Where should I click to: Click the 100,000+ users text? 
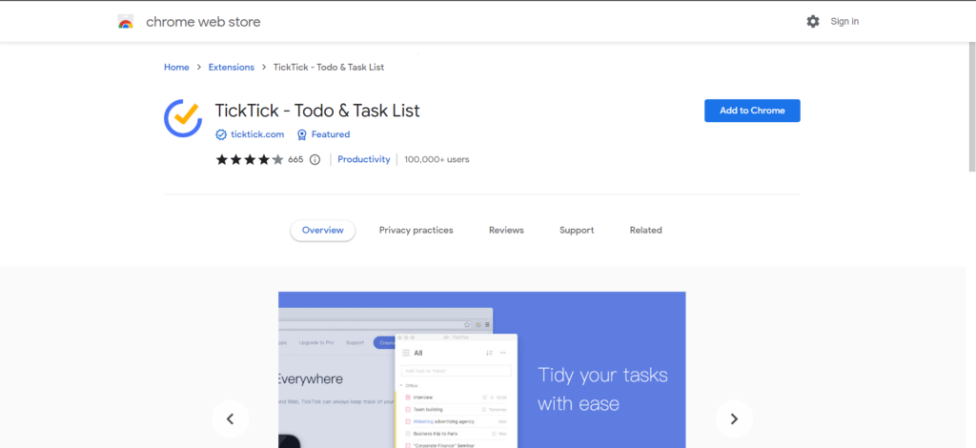(x=437, y=159)
